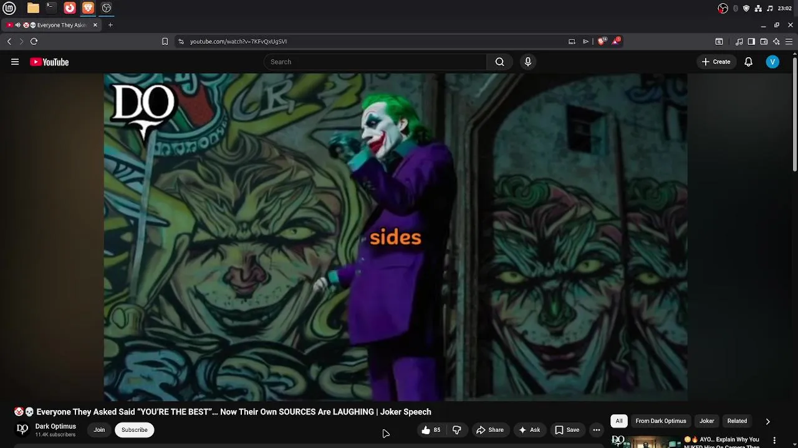This screenshot has width=798, height=448.
Task: Go to the YouTube home logo
Action: 49,62
